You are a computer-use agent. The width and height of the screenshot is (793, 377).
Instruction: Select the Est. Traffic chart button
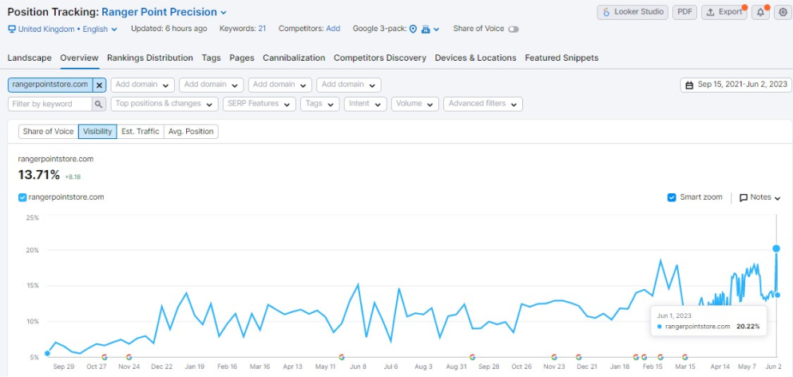coord(141,132)
